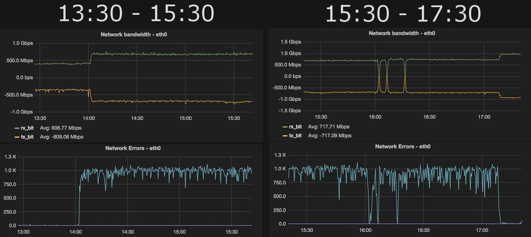Click the yellow tx_bit swatch in right panel

pyautogui.click(x=285, y=136)
